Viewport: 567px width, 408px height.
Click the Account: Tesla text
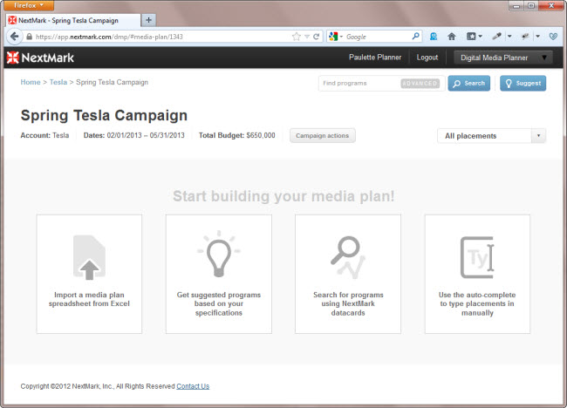pyautogui.click(x=44, y=135)
